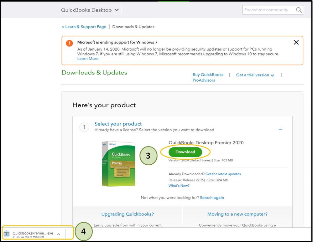Click the QuickBooksPremier exe file icon

7,234
